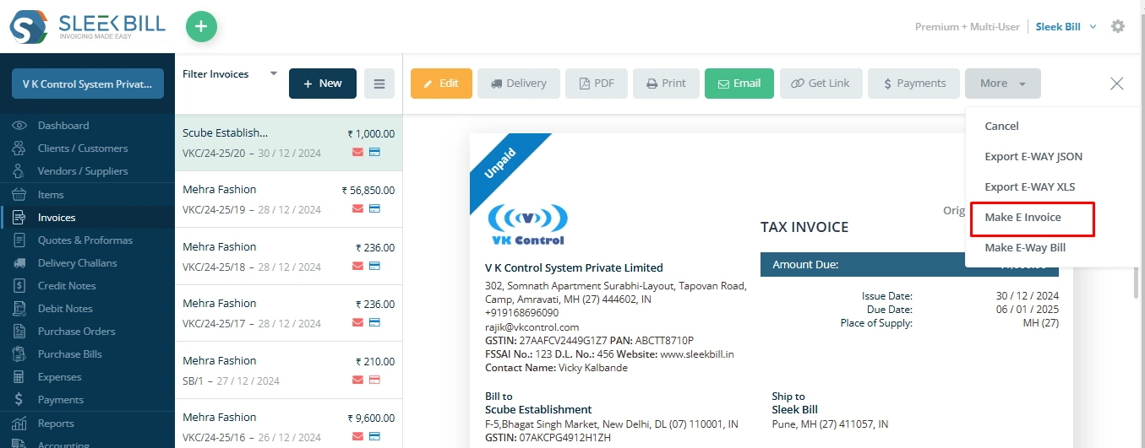This screenshot has width=1145, height=448.
Task: Click the Unpaid status ribbon
Action: click(500, 164)
